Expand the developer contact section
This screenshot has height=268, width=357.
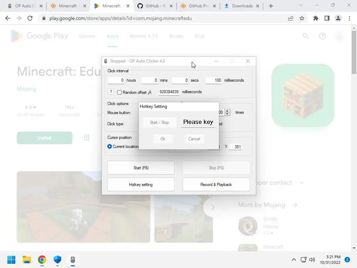[x=302, y=183]
